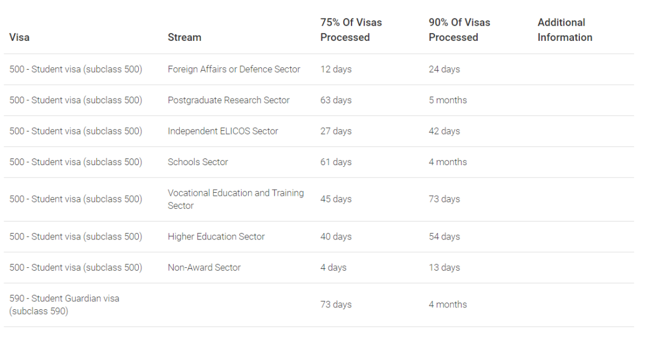Select the "90% Of Visas Processed" header
Viewport: 649px width, 338px height.
click(459, 30)
